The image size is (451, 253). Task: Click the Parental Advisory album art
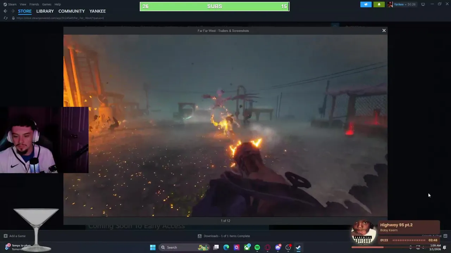click(363, 232)
